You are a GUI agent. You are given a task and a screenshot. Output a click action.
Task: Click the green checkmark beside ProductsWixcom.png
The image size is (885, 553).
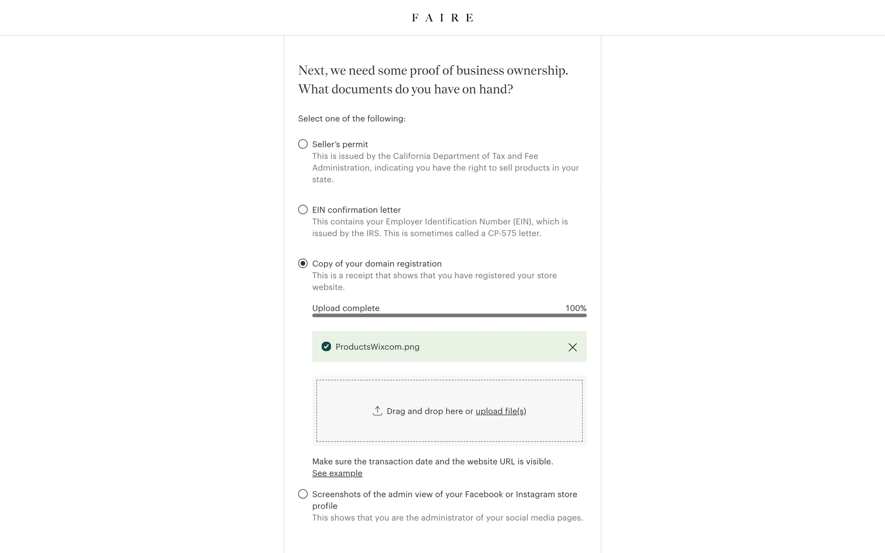(x=326, y=347)
